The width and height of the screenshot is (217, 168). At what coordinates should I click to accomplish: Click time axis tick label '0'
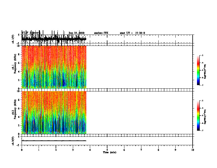click(22, 150)
